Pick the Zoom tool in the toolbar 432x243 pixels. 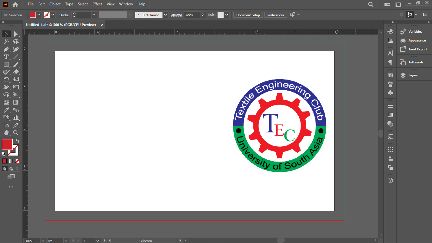[x=16, y=133]
